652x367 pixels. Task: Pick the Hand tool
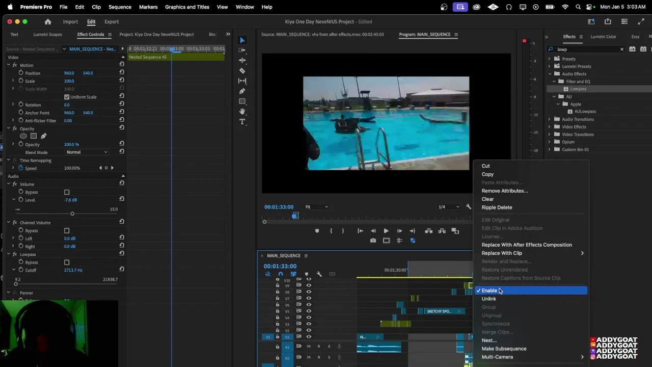click(x=242, y=112)
